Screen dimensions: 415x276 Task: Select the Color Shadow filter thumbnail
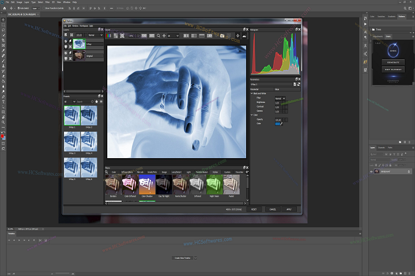coord(147,185)
